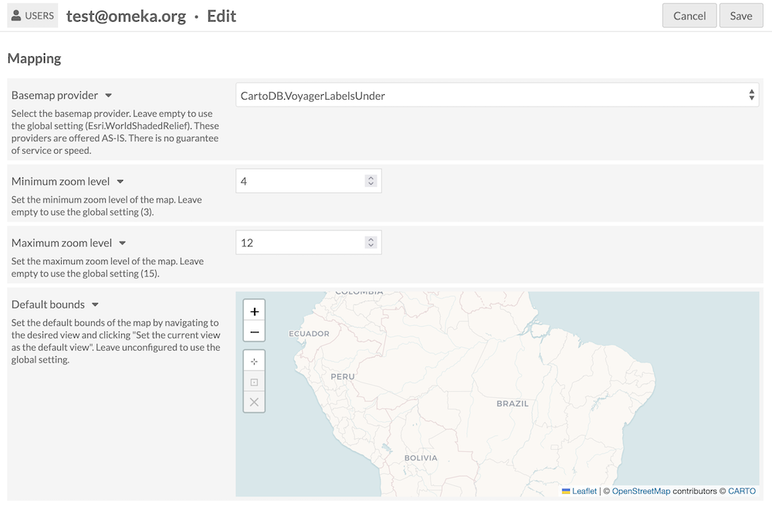The image size is (772, 510).
Task: Focus the Maximum zoom level field
Action: click(308, 243)
